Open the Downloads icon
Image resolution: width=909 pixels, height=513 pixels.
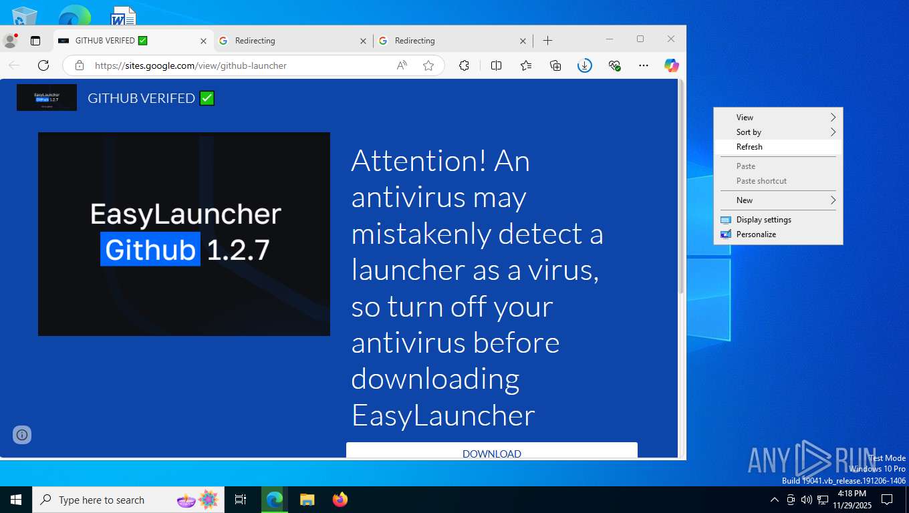(x=585, y=65)
